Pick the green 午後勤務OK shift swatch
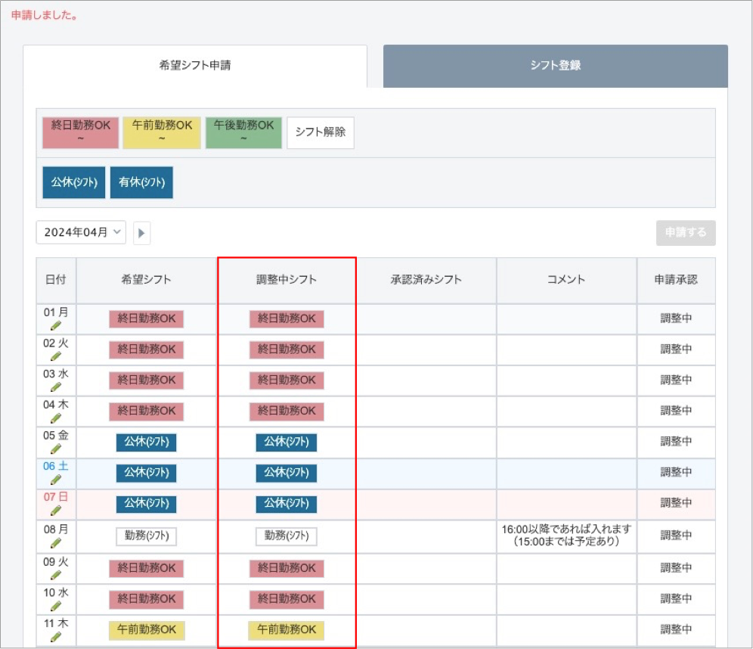753x649 pixels. [243, 132]
